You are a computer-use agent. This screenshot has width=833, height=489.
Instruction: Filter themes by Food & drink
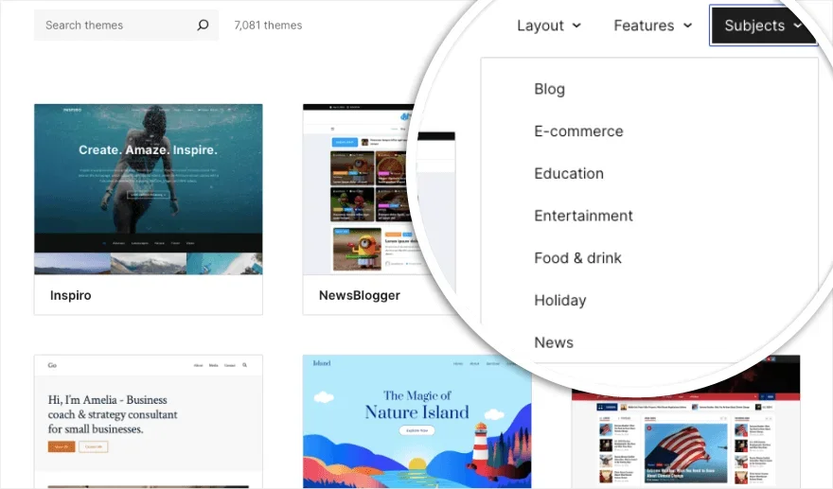tap(577, 257)
